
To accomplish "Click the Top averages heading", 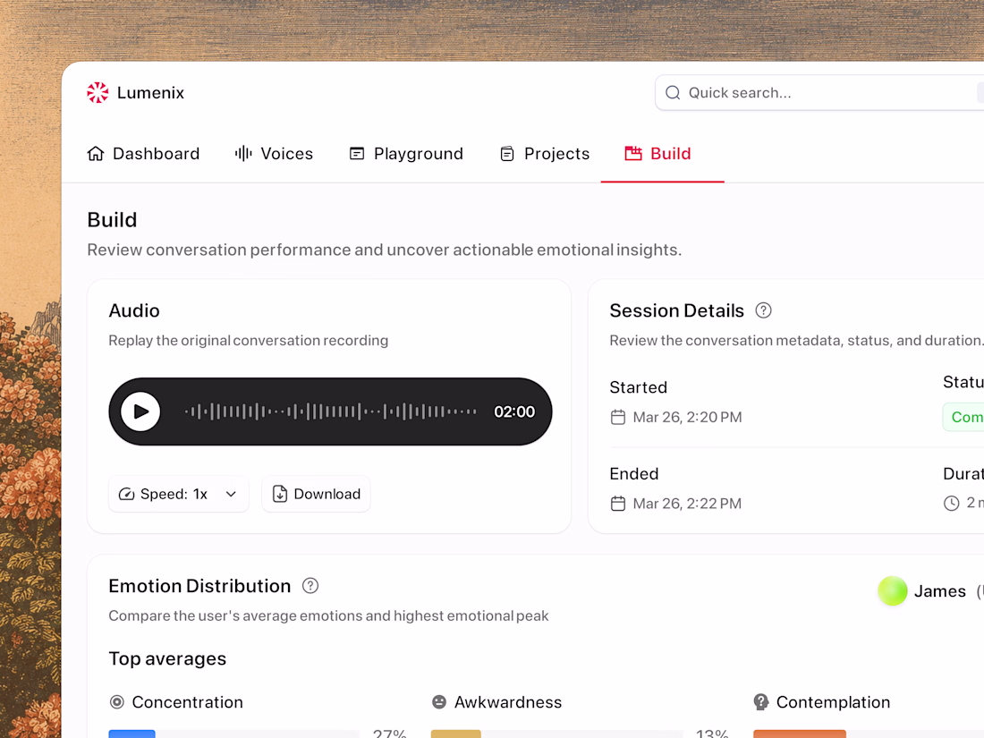I will tap(167, 659).
